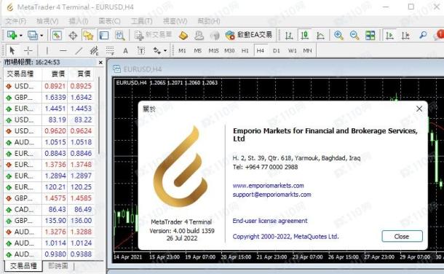Screen dimensions: 444x274
Task: Open the Copyright MetaQuotes Ltd. link
Action: click(x=285, y=237)
